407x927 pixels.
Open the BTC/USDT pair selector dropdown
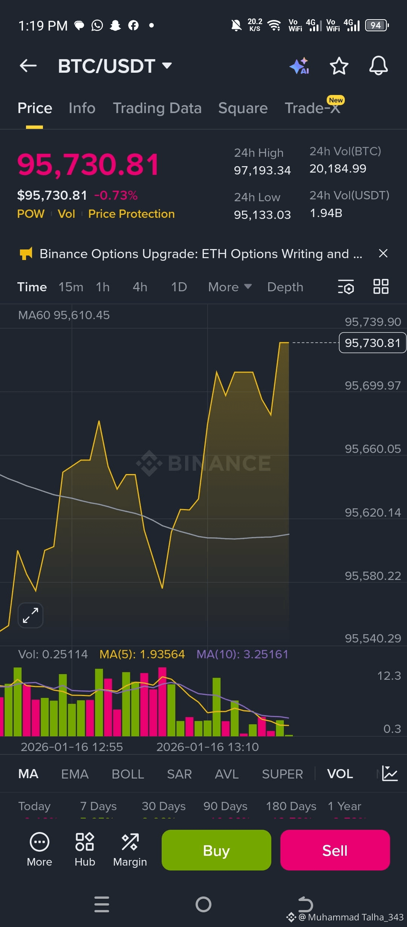click(115, 66)
